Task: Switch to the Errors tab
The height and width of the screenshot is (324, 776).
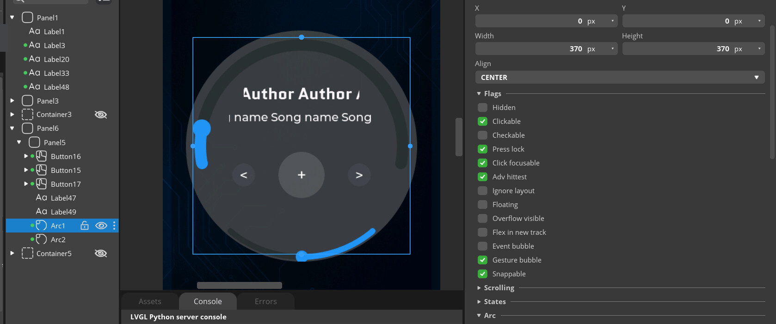Action: pyautogui.click(x=265, y=301)
